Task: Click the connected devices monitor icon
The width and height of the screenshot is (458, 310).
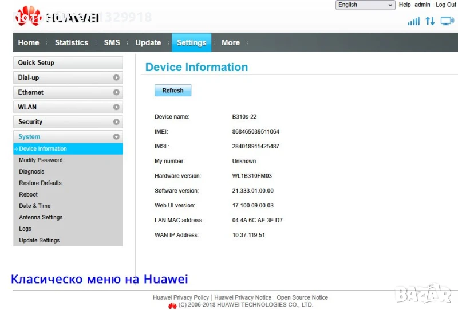Action: [447, 21]
